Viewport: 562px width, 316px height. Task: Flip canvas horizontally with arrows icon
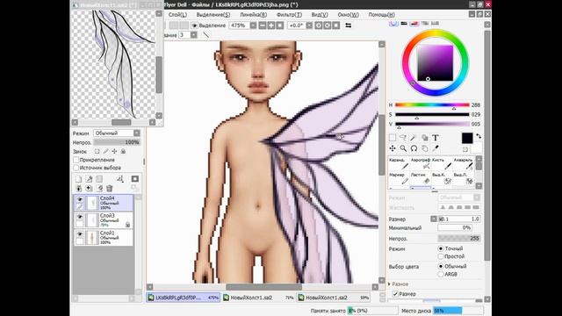pos(348,25)
